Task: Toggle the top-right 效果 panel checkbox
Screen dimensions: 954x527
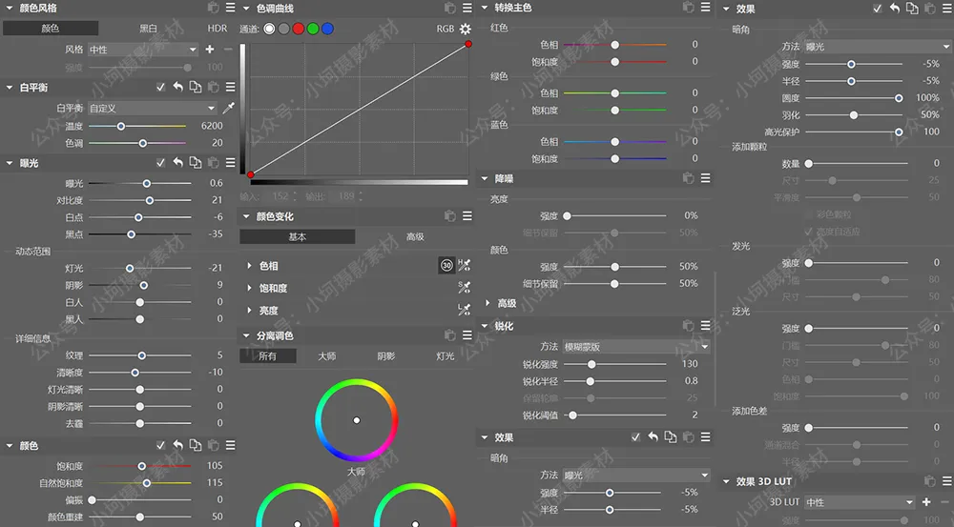Action: pos(878,9)
